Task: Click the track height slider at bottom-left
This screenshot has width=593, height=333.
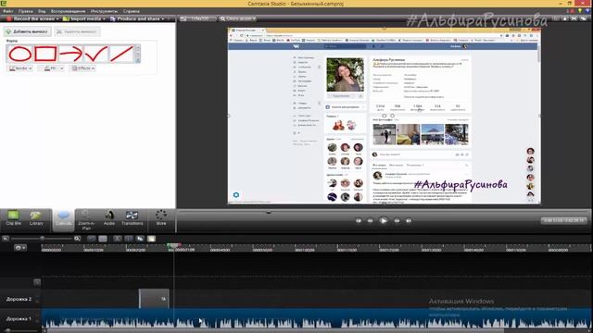Action: click(8, 330)
